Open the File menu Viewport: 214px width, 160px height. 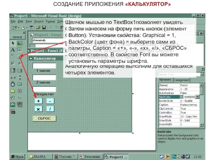tap(13, 22)
